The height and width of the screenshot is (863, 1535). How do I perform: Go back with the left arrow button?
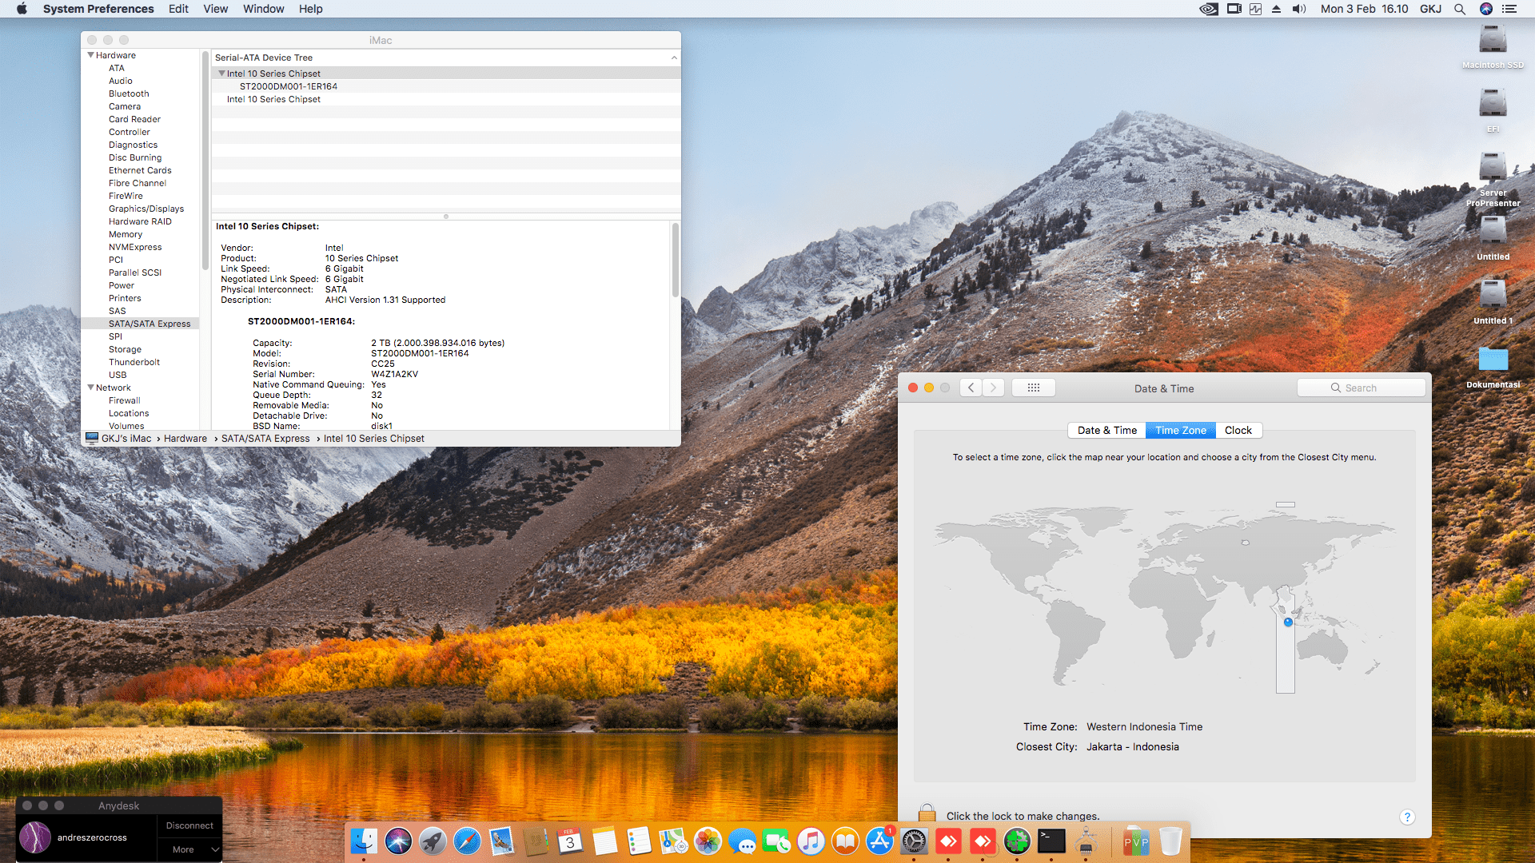pyautogui.click(x=971, y=388)
